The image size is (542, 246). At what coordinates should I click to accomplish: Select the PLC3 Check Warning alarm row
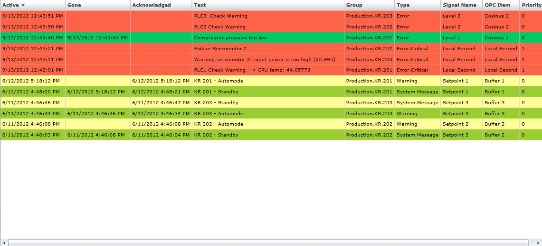220,16
